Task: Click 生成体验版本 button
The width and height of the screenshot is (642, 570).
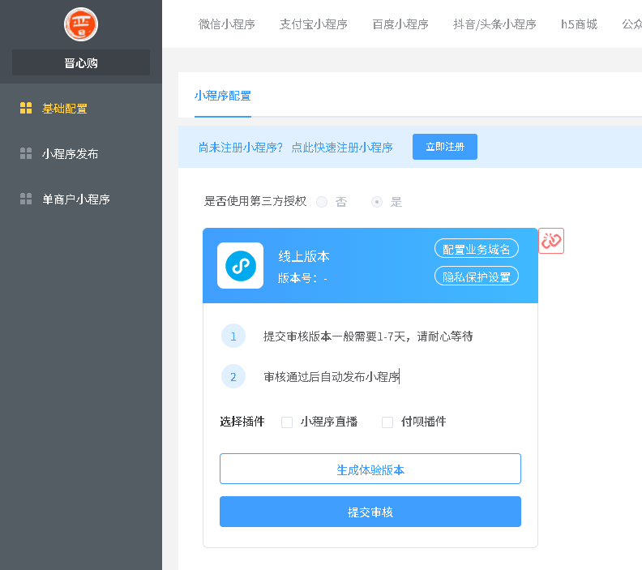Action: click(x=370, y=469)
